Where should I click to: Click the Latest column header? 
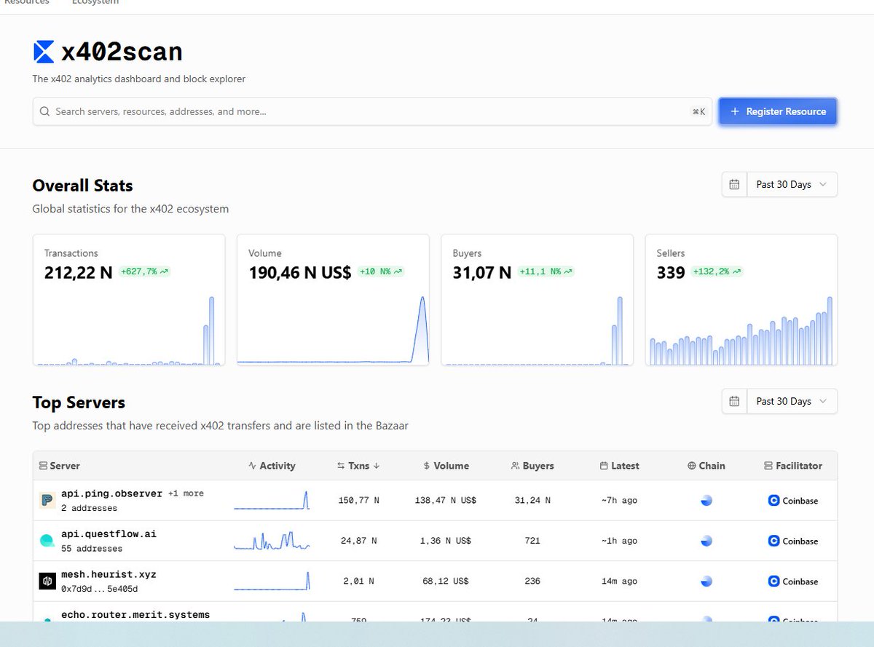[x=619, y=466]
